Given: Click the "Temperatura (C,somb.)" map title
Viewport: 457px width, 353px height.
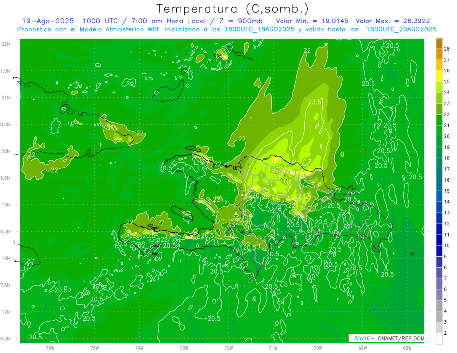Looking at the screenshot, I should pos(232,9).
